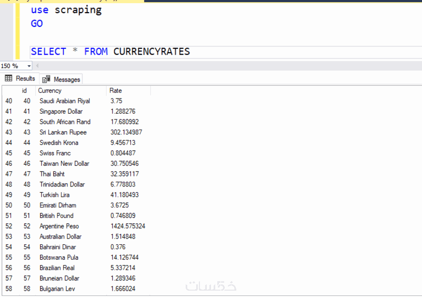Select the Argentine Peso cell
Screen dimensions: 422x297
tap(59, 226)
